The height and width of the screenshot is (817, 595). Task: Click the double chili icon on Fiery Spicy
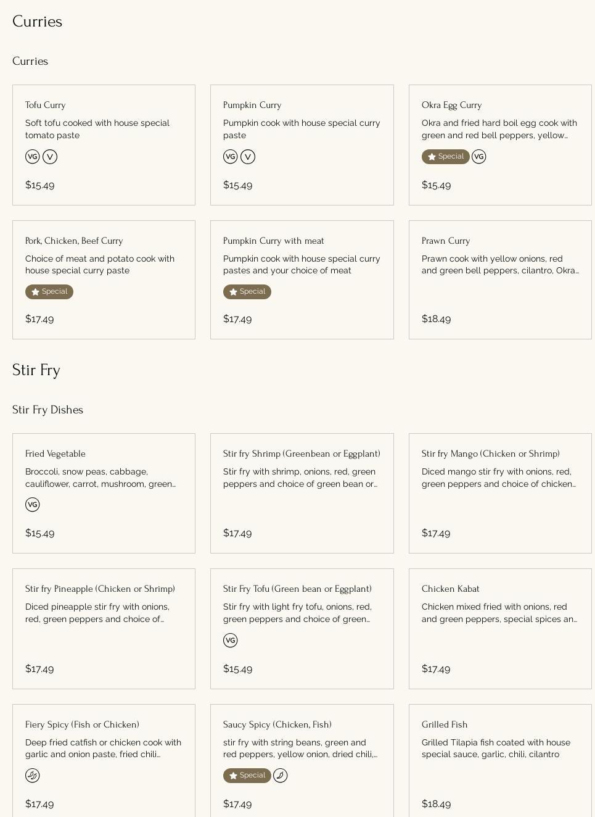click(33, 776)
